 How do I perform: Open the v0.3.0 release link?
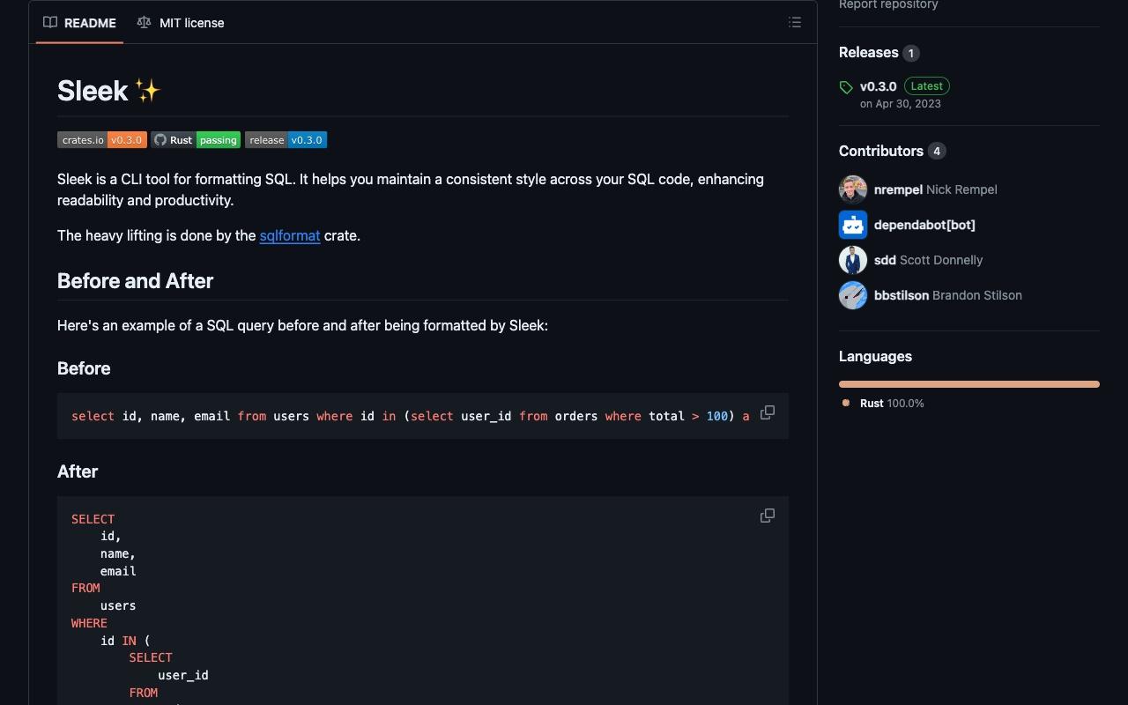(x=879, y=86)
